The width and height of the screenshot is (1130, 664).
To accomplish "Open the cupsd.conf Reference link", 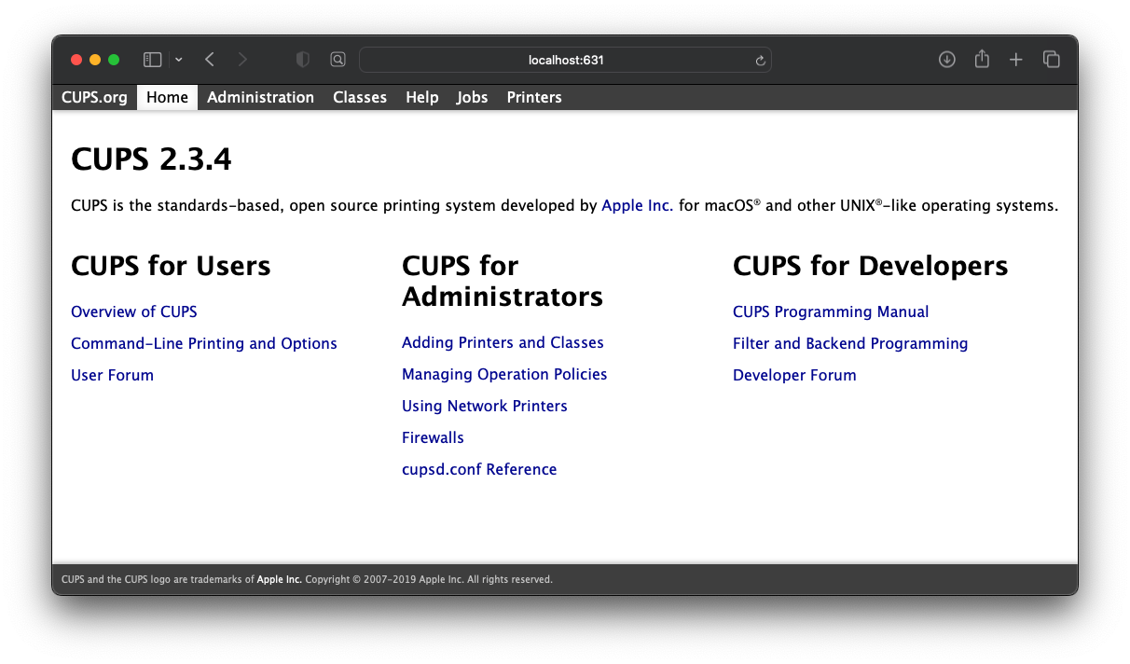I will 479,469.
